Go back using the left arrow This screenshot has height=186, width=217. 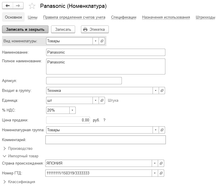tap(8, 6)
